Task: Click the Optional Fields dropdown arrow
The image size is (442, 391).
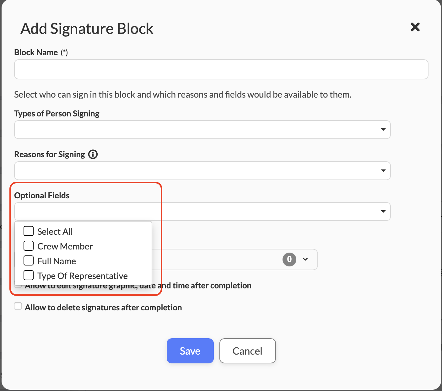Action: pos(383,212)
